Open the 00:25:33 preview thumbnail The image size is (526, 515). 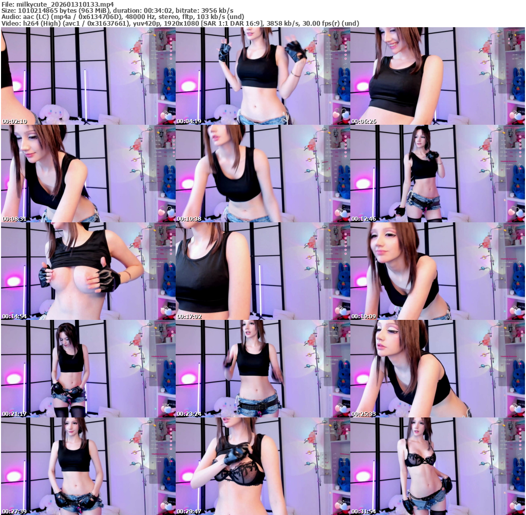(x=437, y=369)
